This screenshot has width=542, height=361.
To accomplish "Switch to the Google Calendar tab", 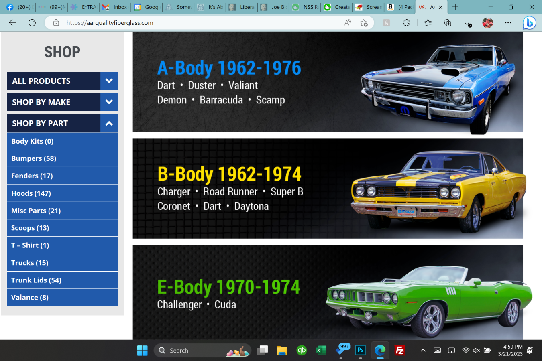I will pyautogui.click(x=147, y=7).
